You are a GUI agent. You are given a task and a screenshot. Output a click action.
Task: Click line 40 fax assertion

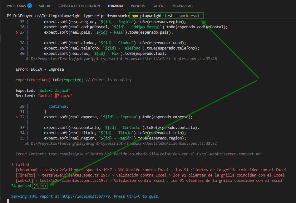[x=105, y=54]
